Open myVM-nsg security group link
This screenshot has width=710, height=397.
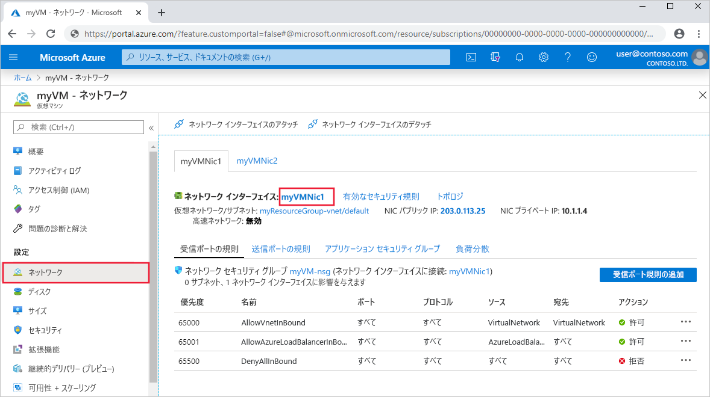pos(310,271)
